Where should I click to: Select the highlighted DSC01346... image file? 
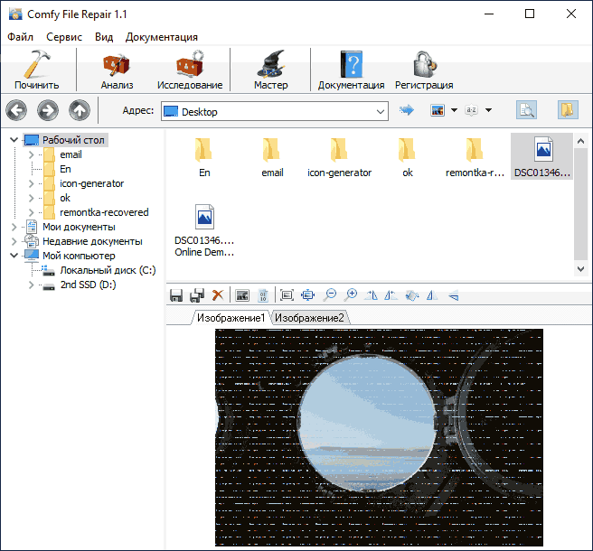point(542,156)
